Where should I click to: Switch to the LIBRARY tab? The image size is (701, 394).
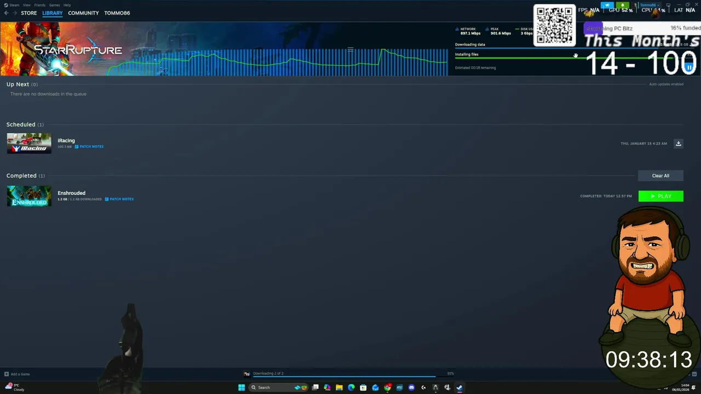coord(53,13)
